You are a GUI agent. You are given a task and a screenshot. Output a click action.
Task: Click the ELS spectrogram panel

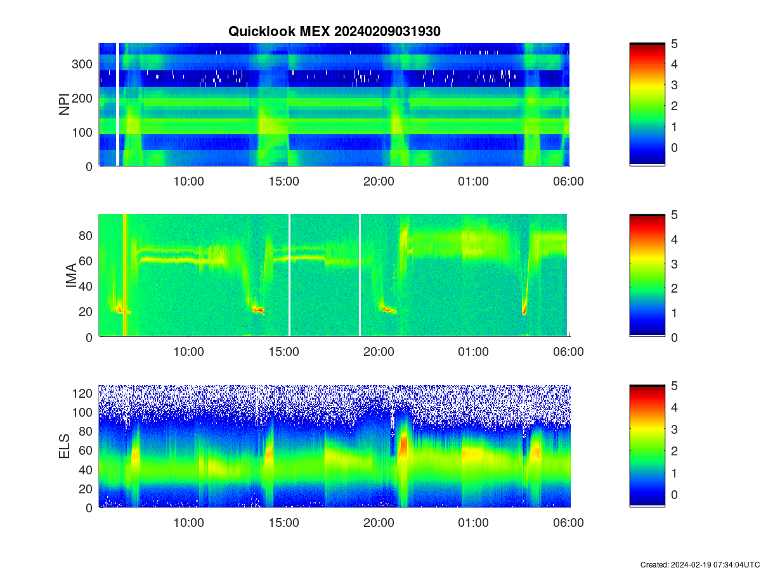coord(334,446)
